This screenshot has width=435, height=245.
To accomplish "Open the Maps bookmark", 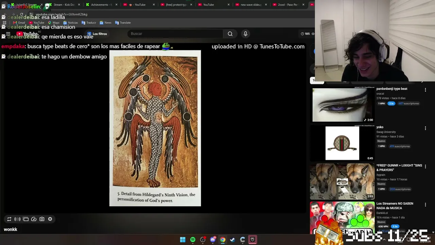I will coord(53,23).
